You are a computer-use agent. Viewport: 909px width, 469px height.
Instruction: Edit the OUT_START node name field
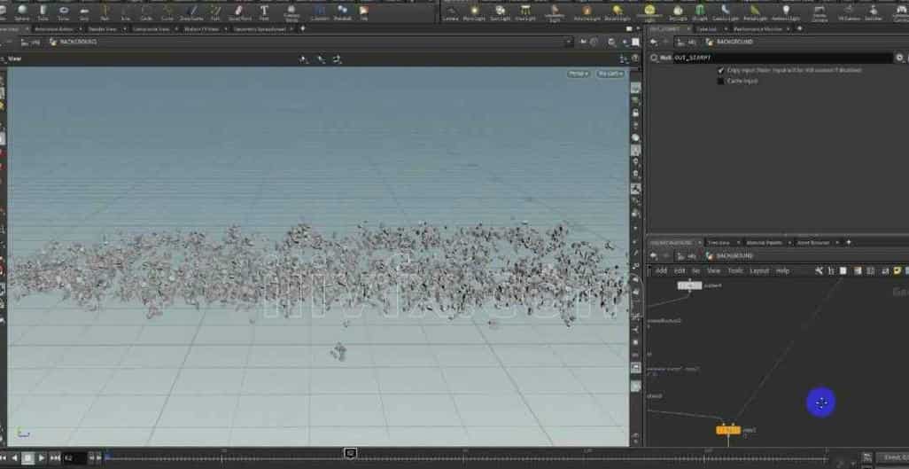pyautogui.click(x=782, y=58)
